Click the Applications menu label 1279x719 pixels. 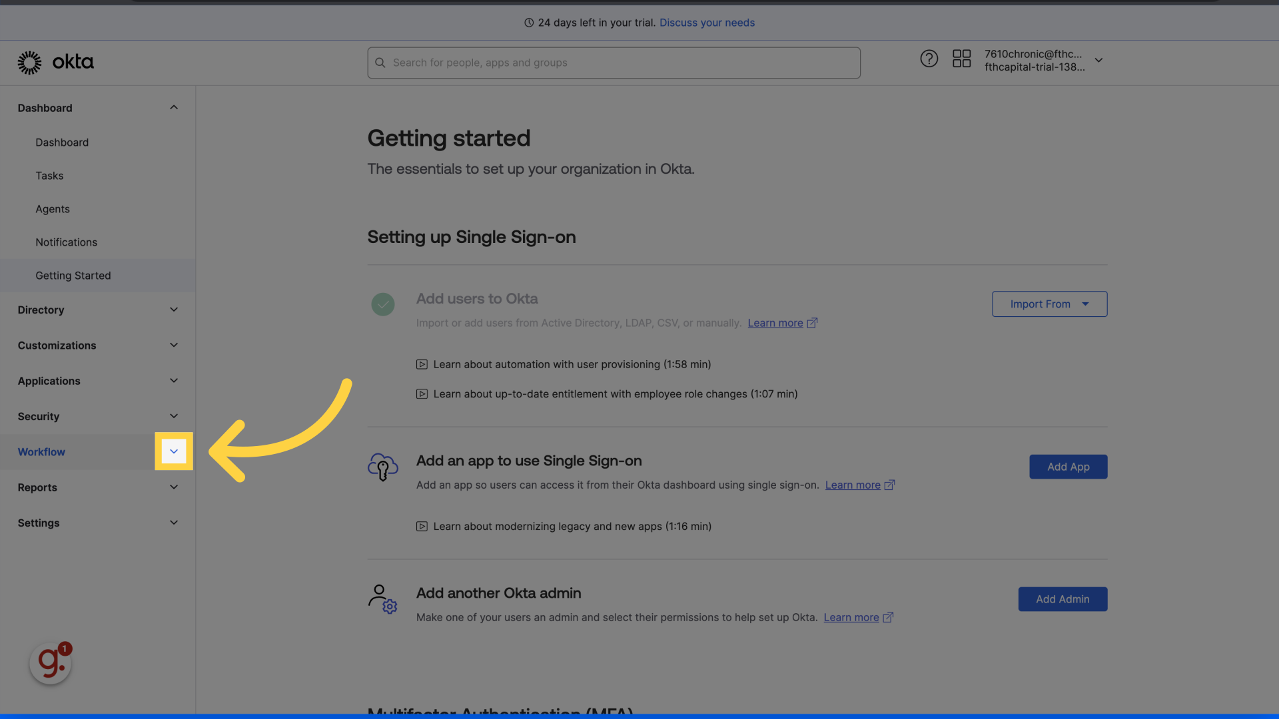[49, 381]
